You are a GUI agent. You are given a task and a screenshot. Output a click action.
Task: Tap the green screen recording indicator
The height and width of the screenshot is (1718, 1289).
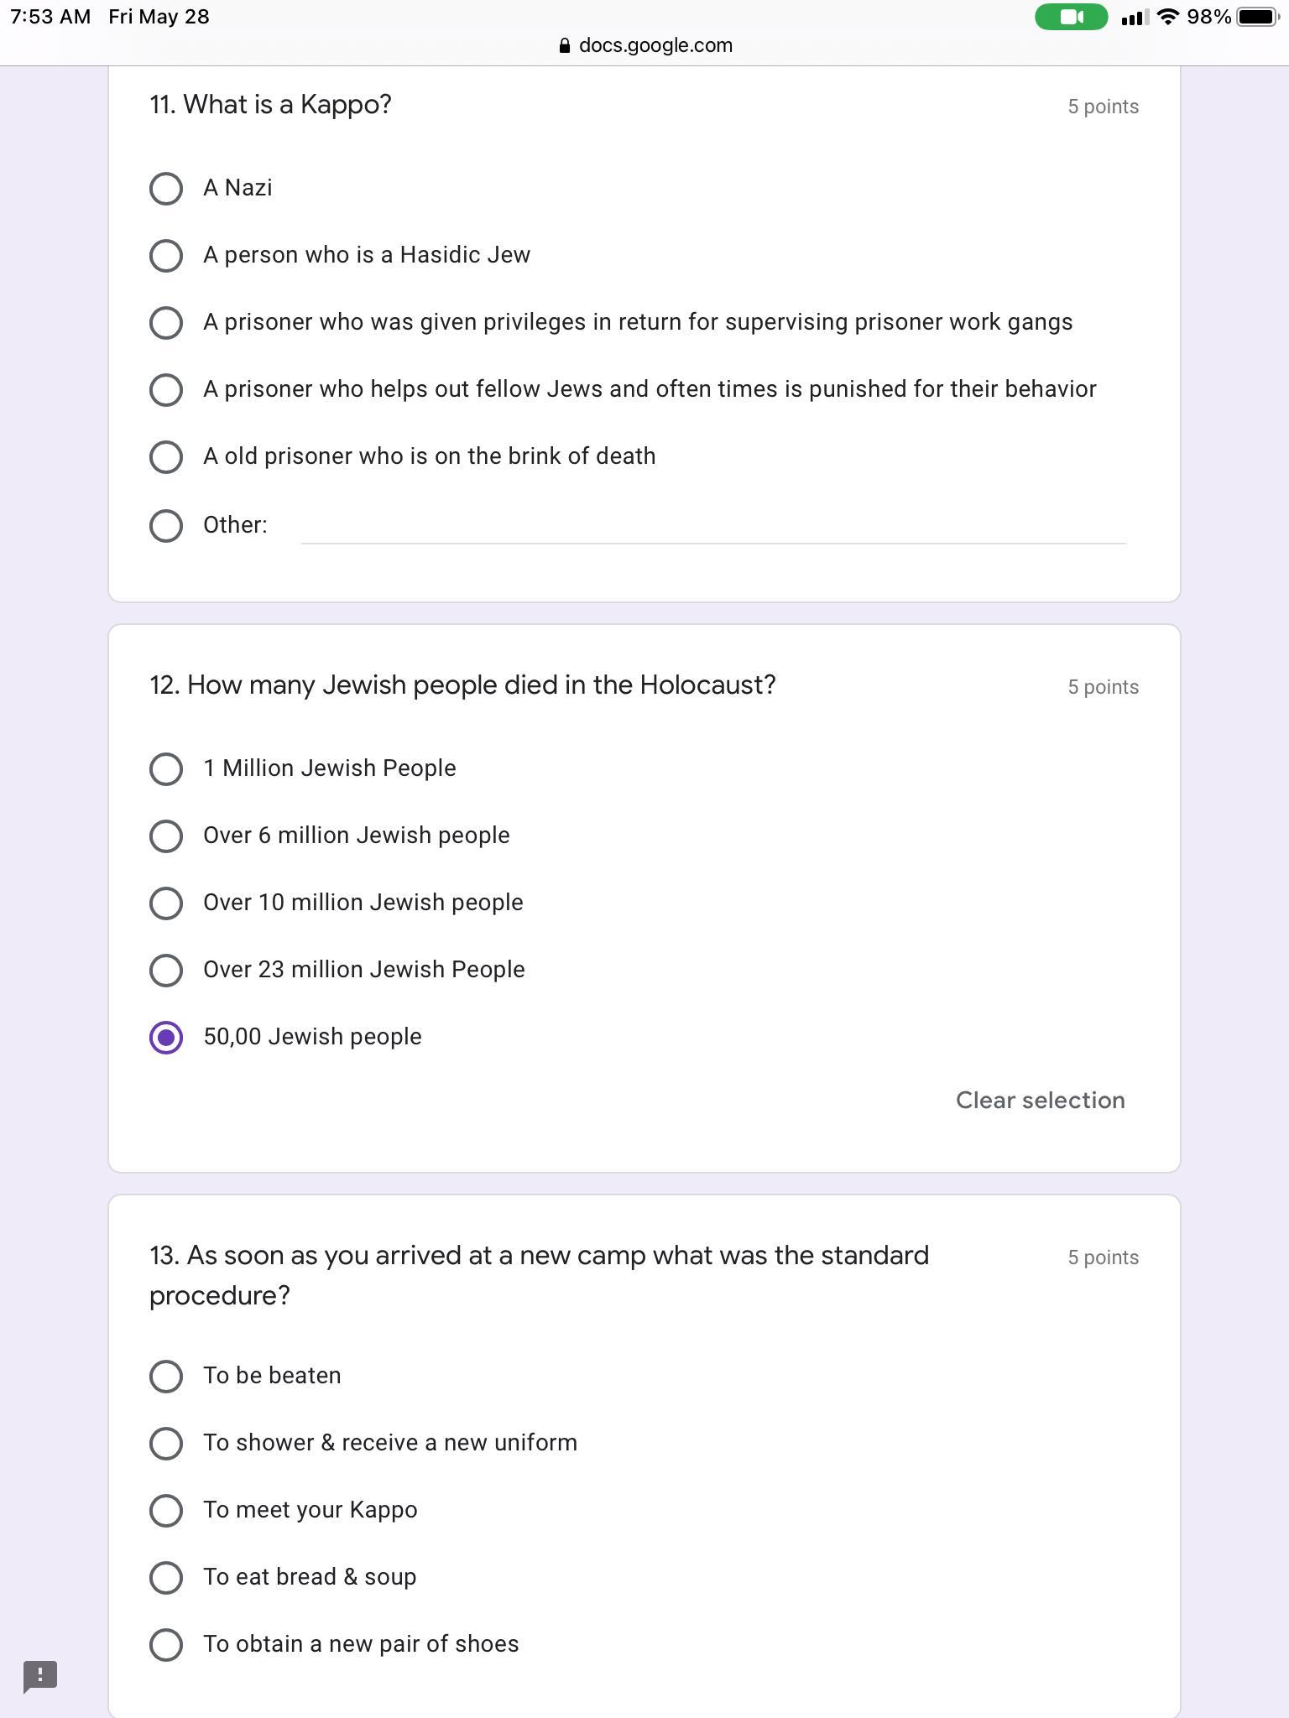point(1071,17)
